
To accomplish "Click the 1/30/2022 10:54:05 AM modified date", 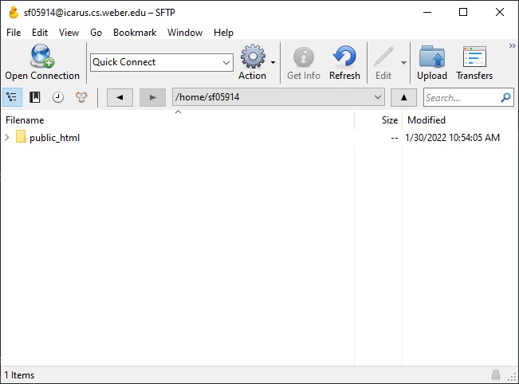I will (453, 138).
